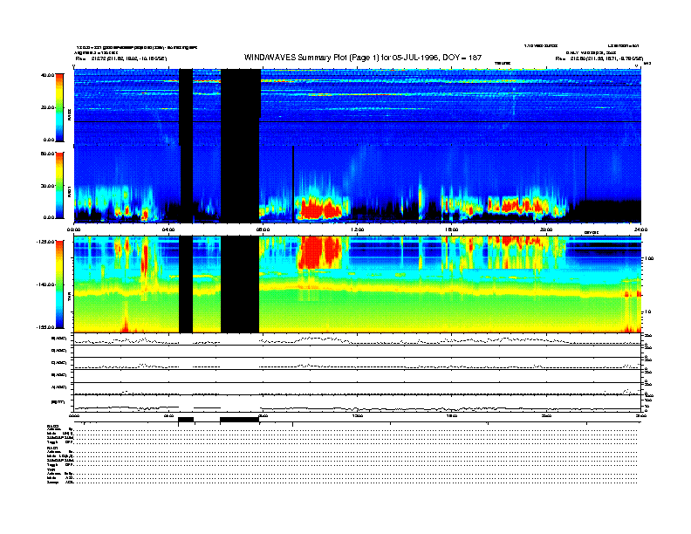The height and width of the screenshot is (534, 691).
Task: Click the 16:00 tick label under RAD1 spectrogram
Action: tap(452, 229)
